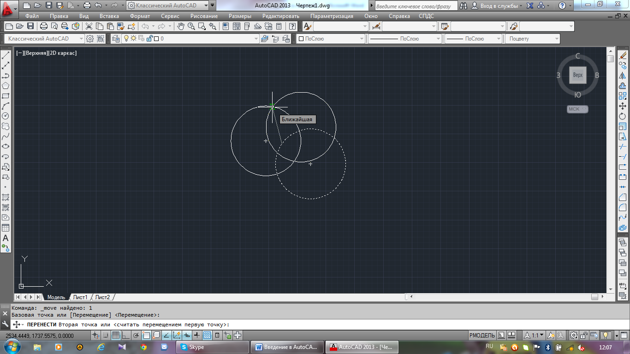Click the Верх face of ViewCube
The height and width of the screenshot is (354, 630).
pos(578,75)
